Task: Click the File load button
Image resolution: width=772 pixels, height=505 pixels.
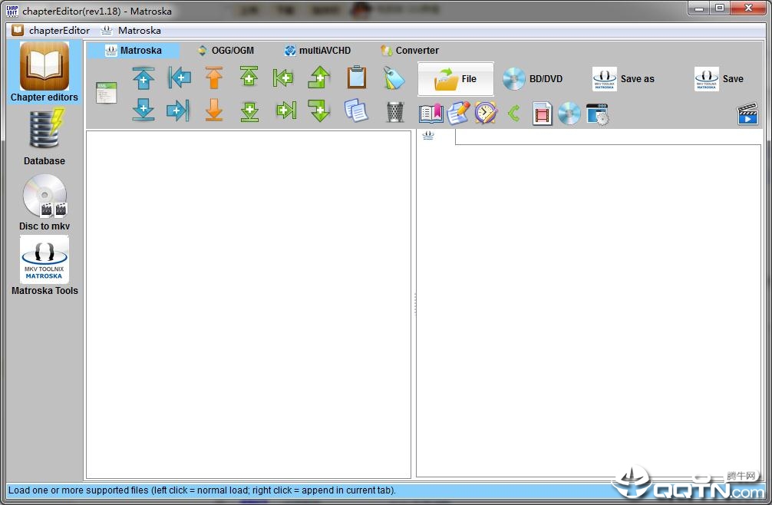Action: [x=455, y=79]
